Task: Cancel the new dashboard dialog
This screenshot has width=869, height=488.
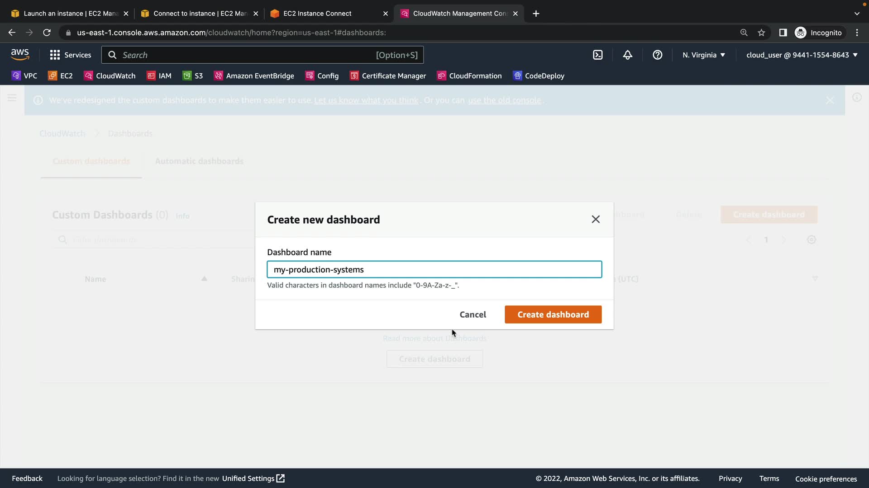Action: 473,314
